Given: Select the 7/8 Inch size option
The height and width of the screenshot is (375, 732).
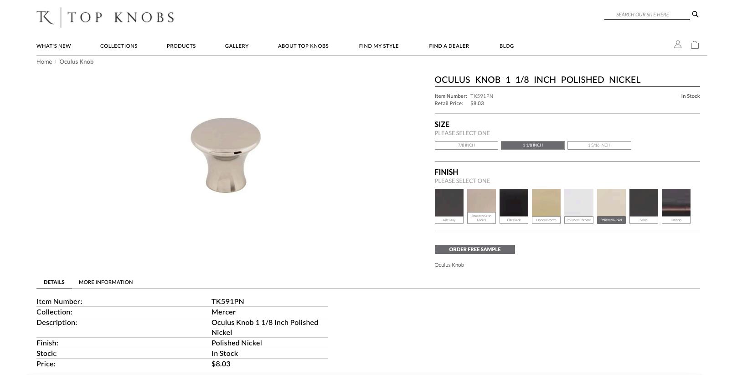Looking at the screenshot, I should 466,145.
